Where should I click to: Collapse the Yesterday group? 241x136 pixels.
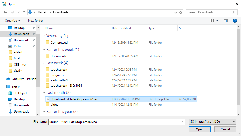44,36
